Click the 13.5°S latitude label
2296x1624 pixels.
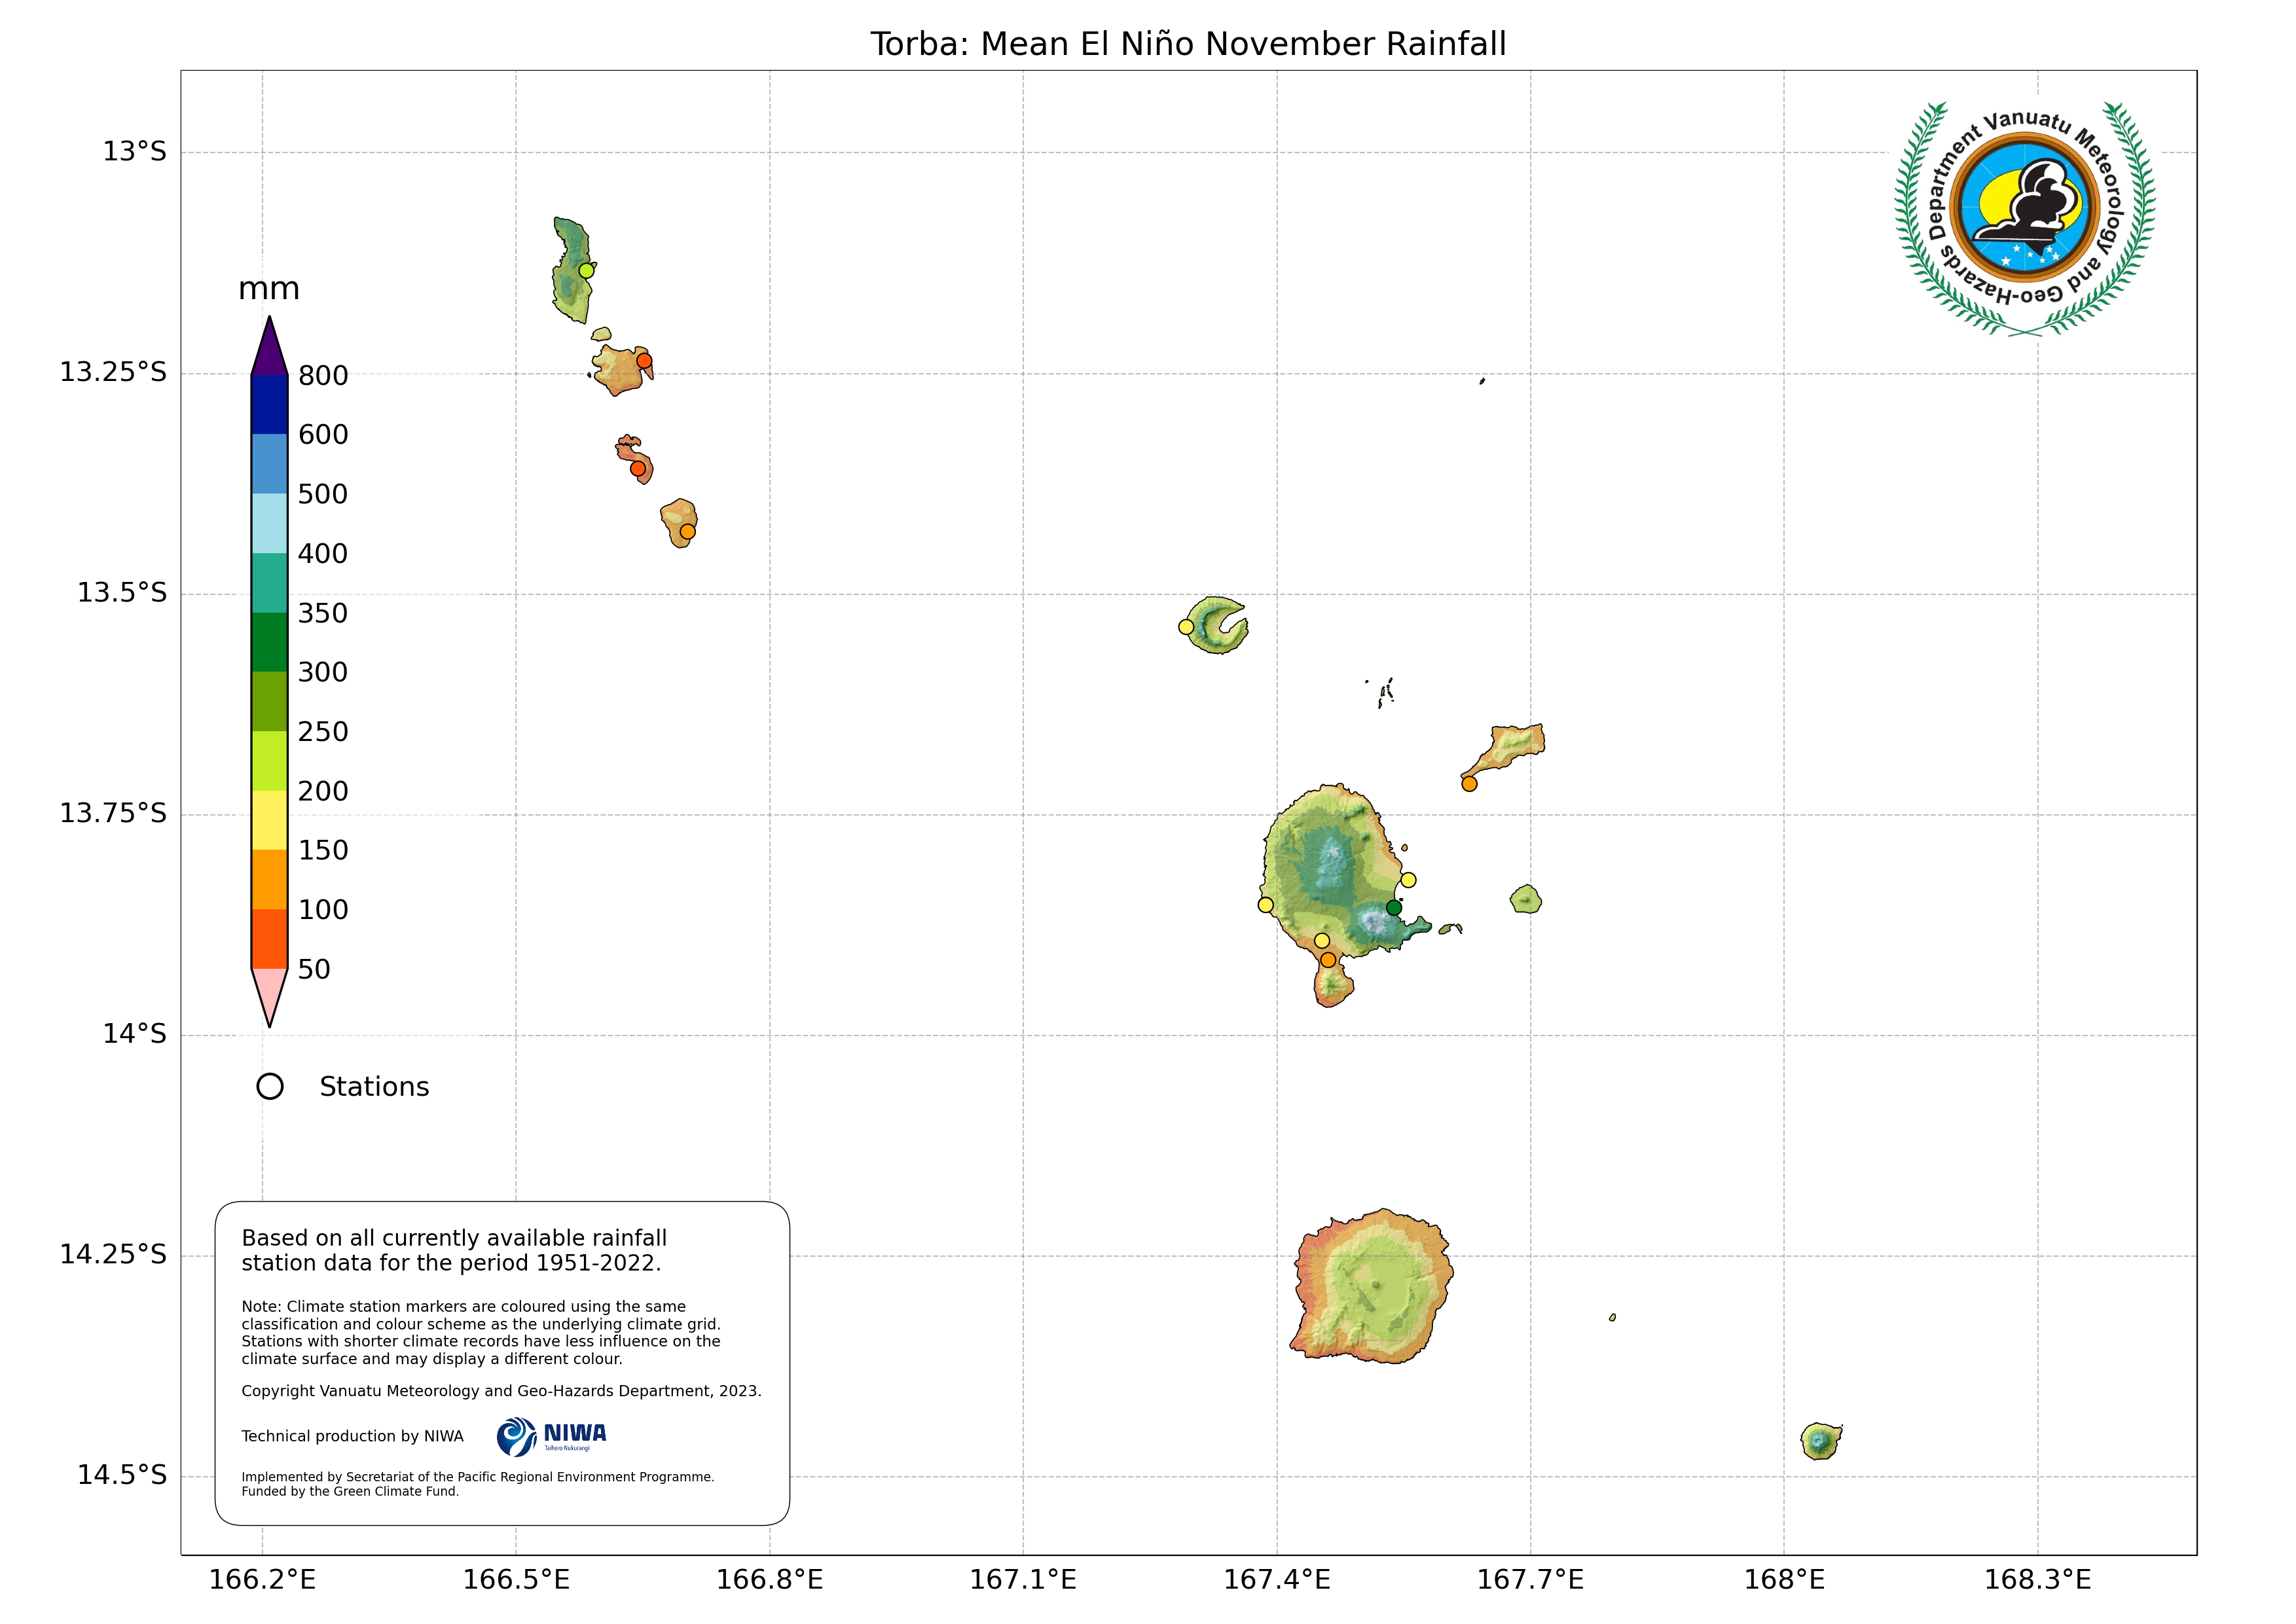click(x=122, y=593)
